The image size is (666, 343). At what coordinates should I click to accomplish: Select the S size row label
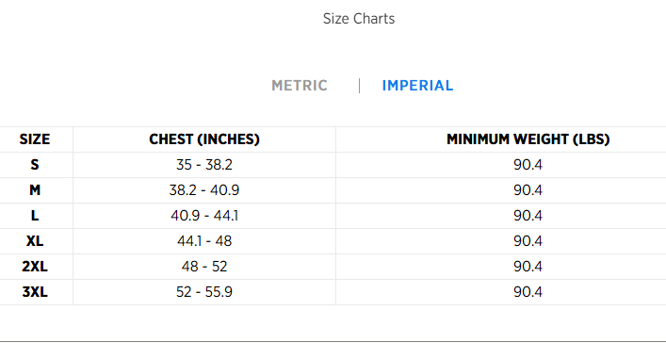[x=35, y=165]
